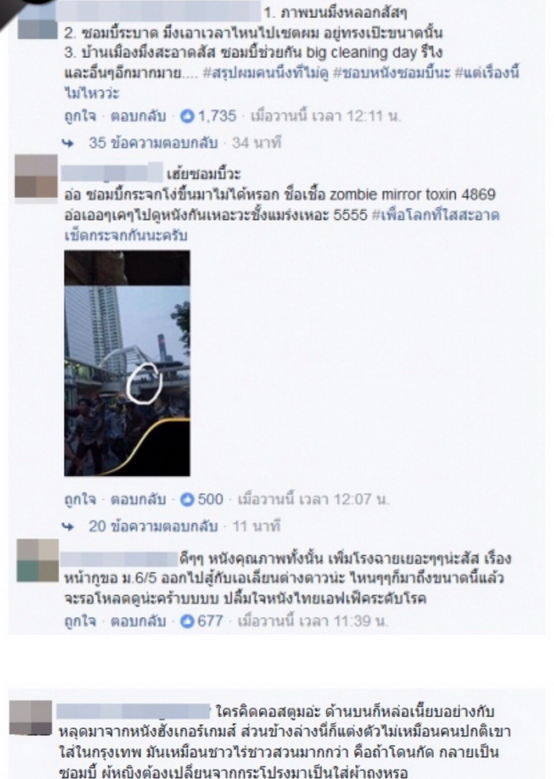Image resolution: width=554 pixels, height=779 pixels.
Task: Click the reply arrow icon beside 35 replies
Action: tap(68, 143)
